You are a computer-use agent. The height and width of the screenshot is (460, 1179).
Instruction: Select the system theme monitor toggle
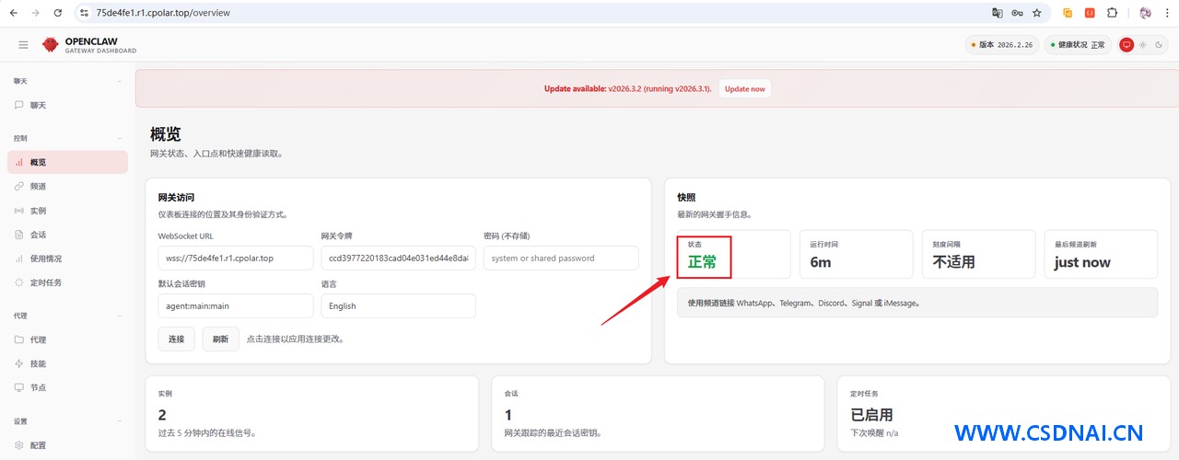1126,44
